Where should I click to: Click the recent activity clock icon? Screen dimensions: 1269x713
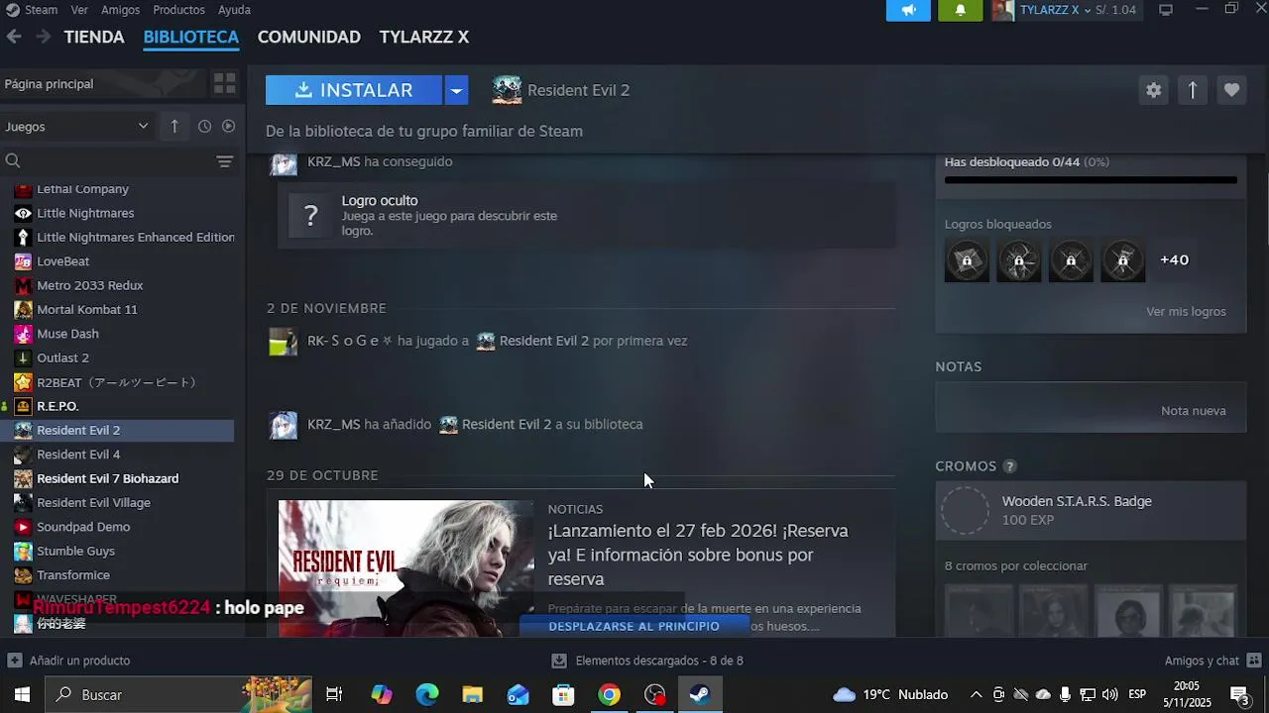tap(204, 126)
